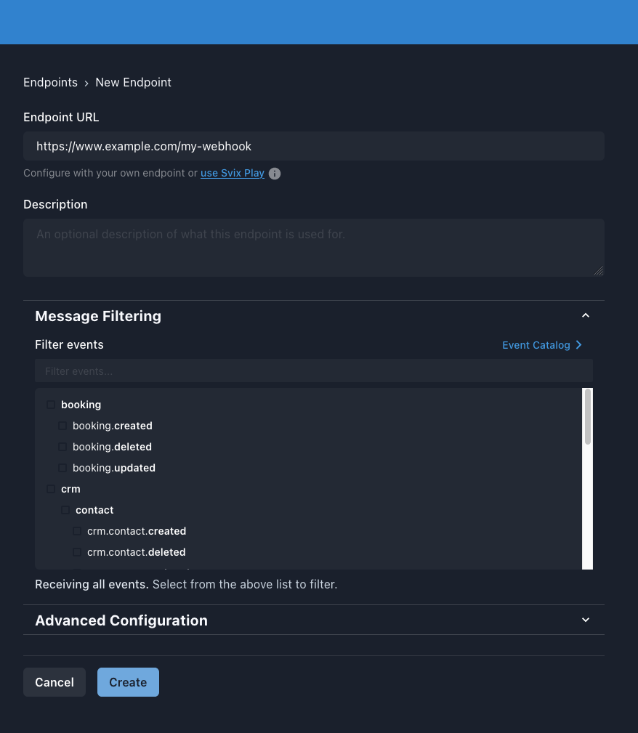Click the info icon beside Svix Play

(x=275, y=174)
